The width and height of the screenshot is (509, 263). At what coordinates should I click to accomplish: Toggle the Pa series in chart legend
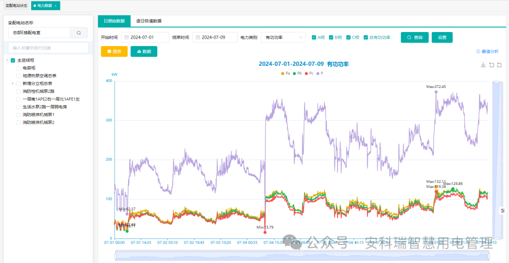(x=285, y=73)
